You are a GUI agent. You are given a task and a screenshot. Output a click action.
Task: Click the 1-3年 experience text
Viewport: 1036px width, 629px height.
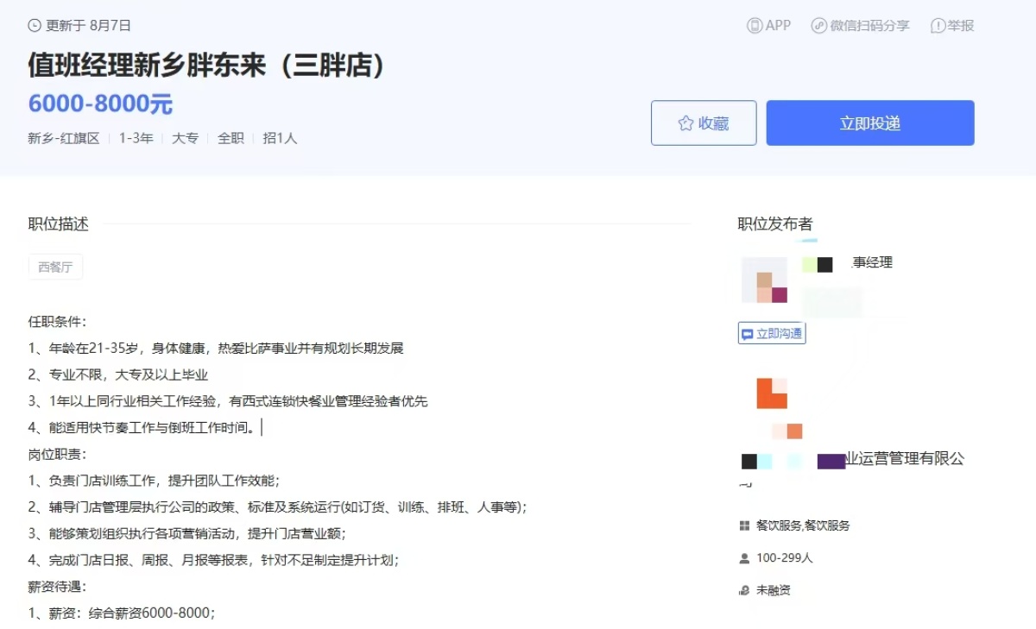pos(136,138)
